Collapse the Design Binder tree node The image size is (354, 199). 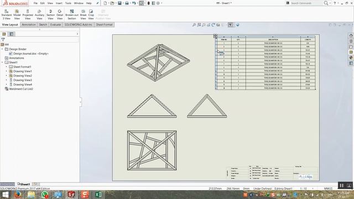click(x=2, y=49)
